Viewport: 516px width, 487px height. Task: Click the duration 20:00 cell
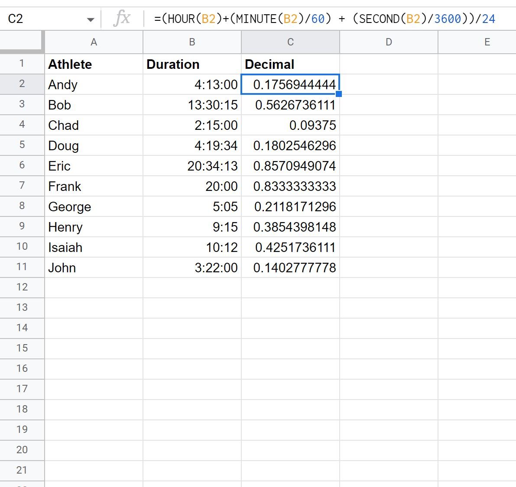pyautogui.click(x=192, y=186)
